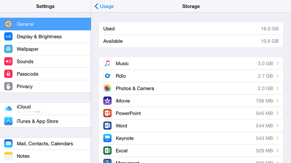Tap the Rdio app icon
Viewport: 291px width, 163px height.
[x=107, y=76]
